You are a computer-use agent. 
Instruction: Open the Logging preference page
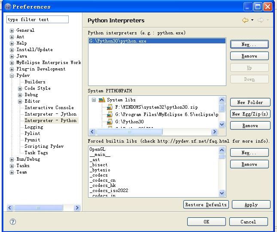(x=34, y=127)
